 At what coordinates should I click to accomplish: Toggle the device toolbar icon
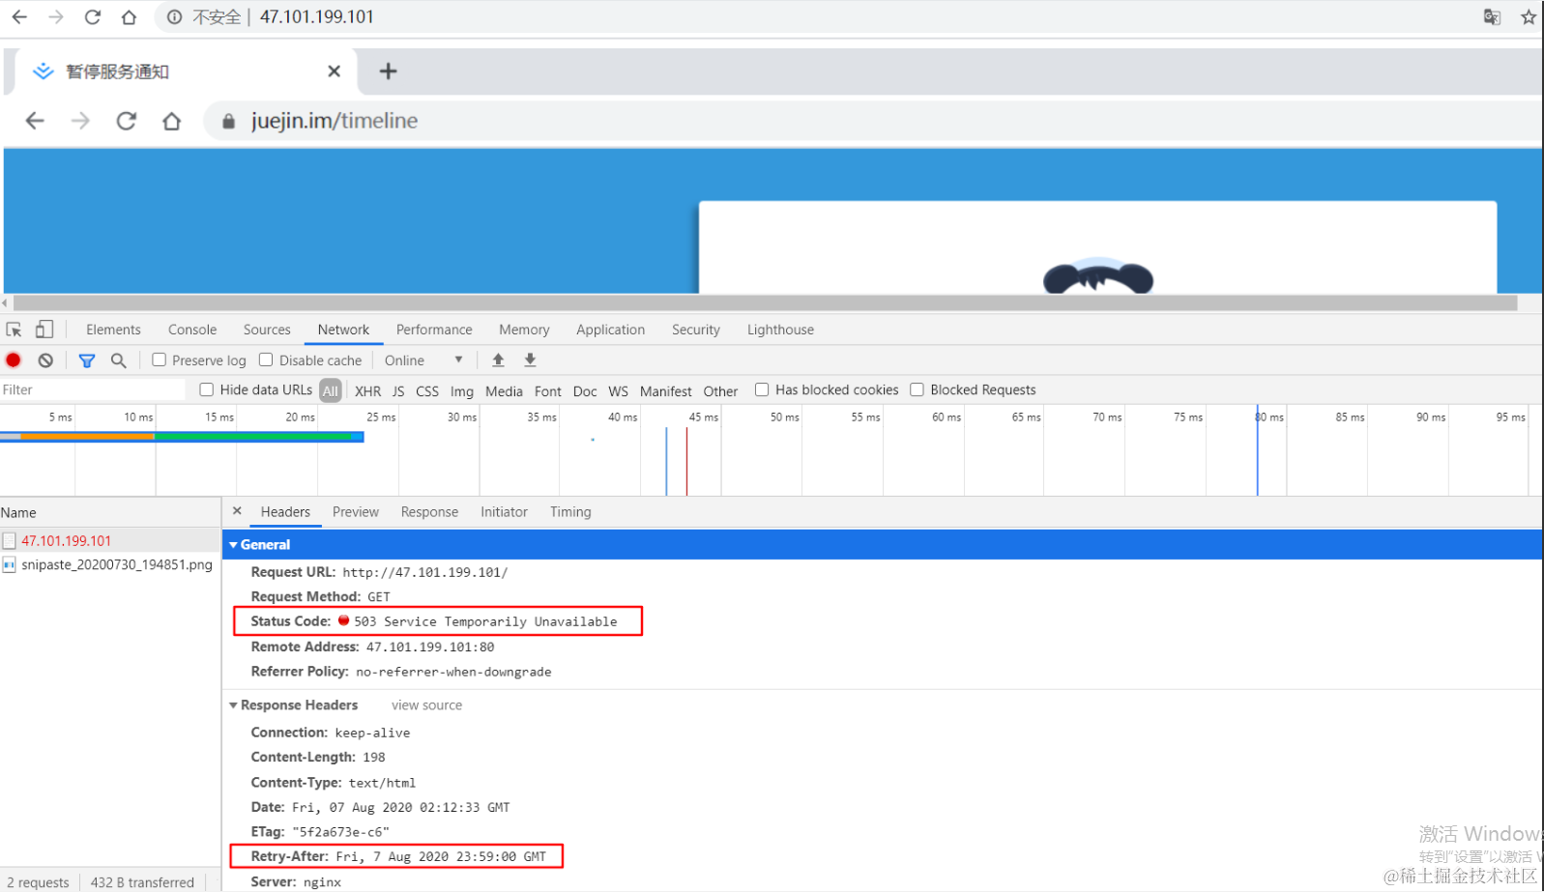(x=44, y=330)
